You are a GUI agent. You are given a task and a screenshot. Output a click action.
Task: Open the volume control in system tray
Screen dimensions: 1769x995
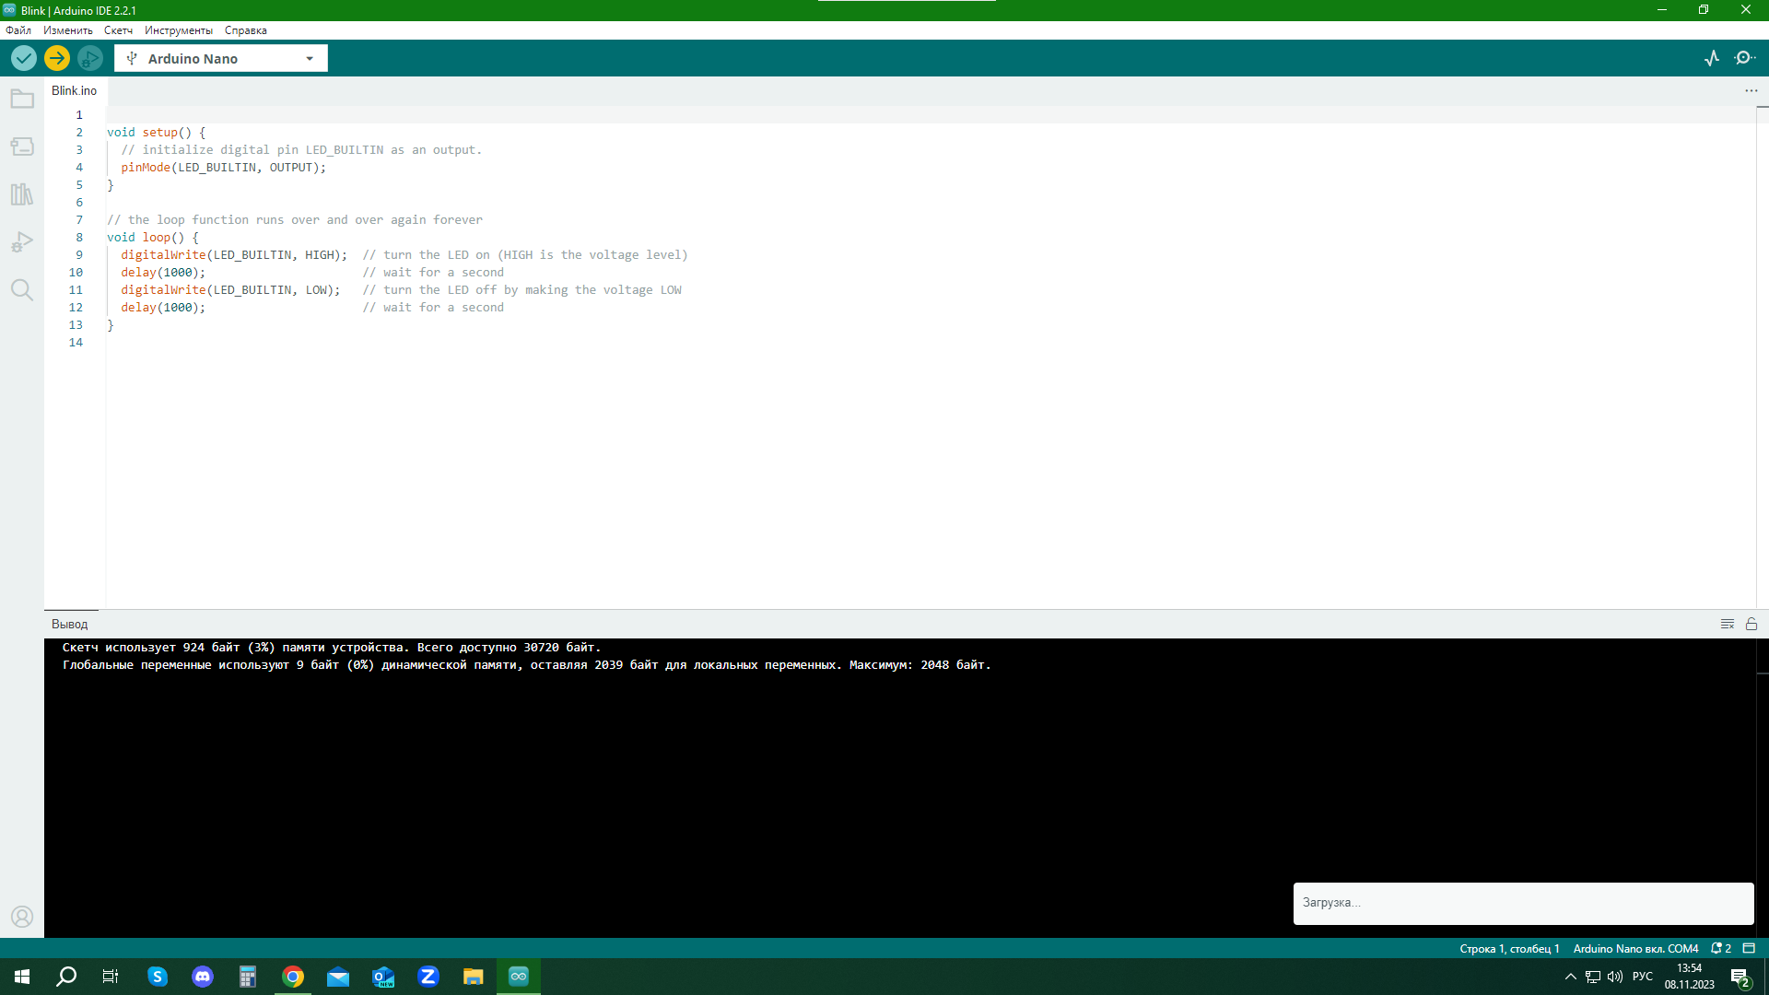pos(1615,977)
